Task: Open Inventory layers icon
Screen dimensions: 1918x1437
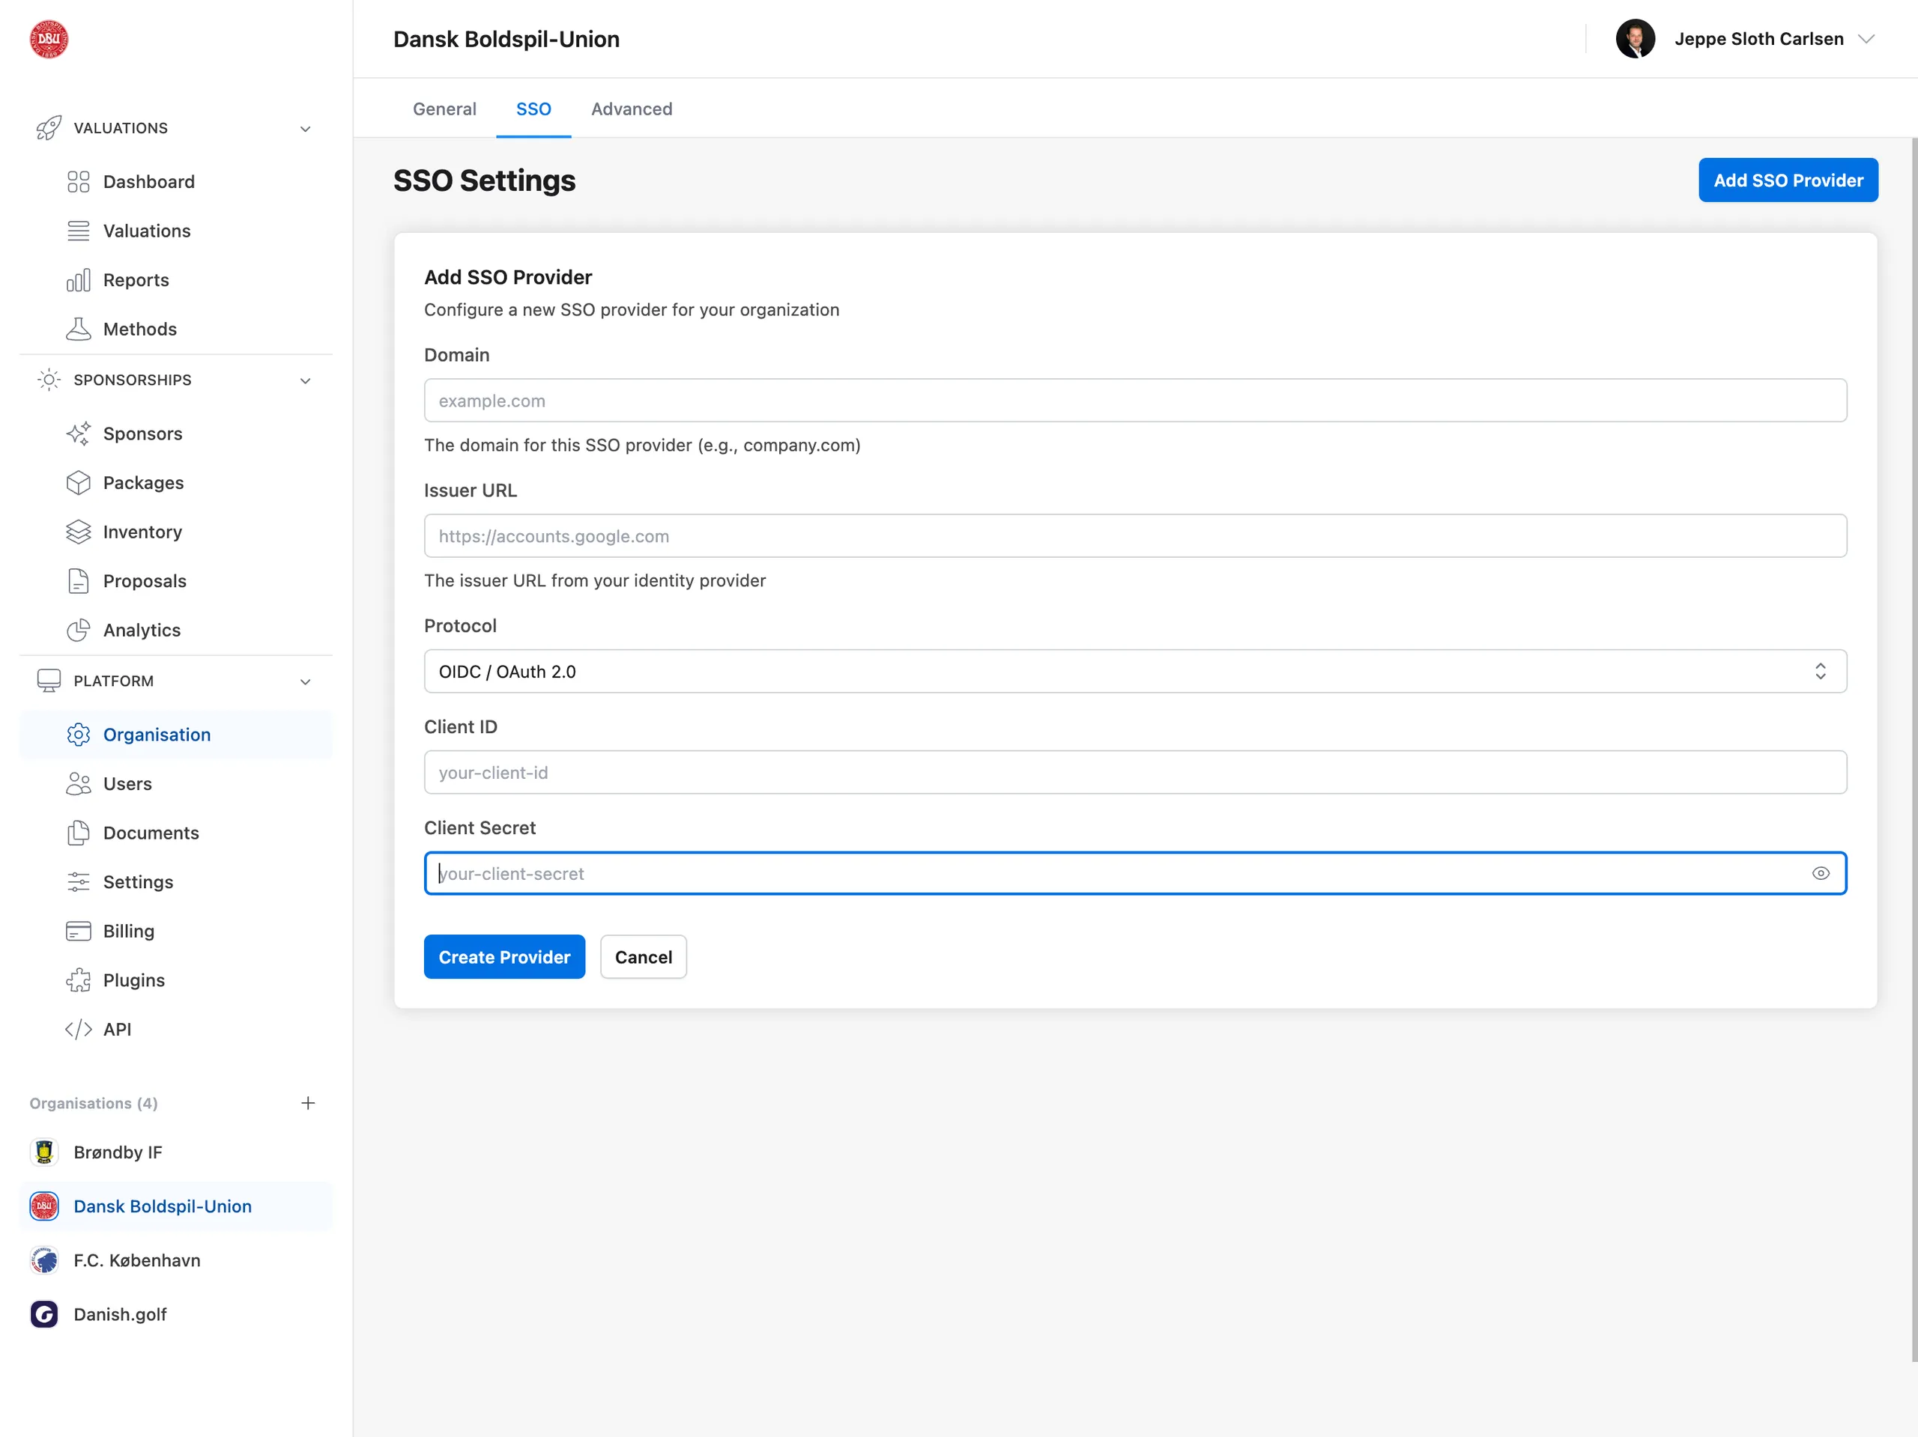Action: [x=78, y=532]
